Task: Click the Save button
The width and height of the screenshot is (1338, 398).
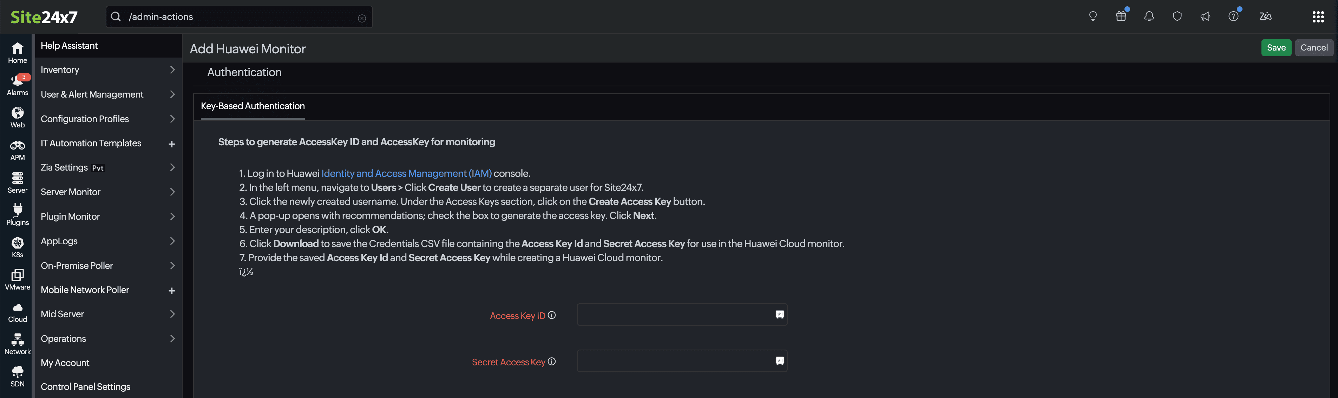Action: 1276,48
